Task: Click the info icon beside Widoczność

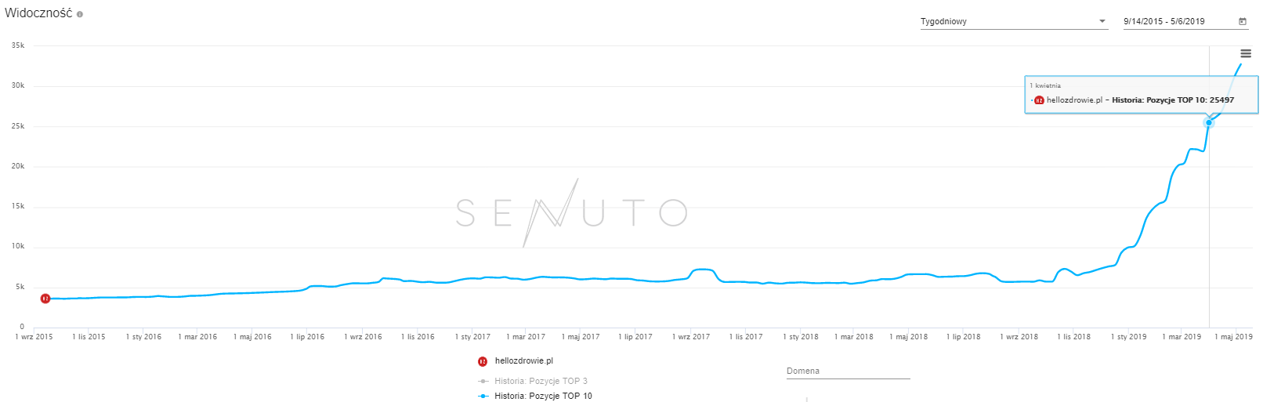Action: [x=80, y=14]
